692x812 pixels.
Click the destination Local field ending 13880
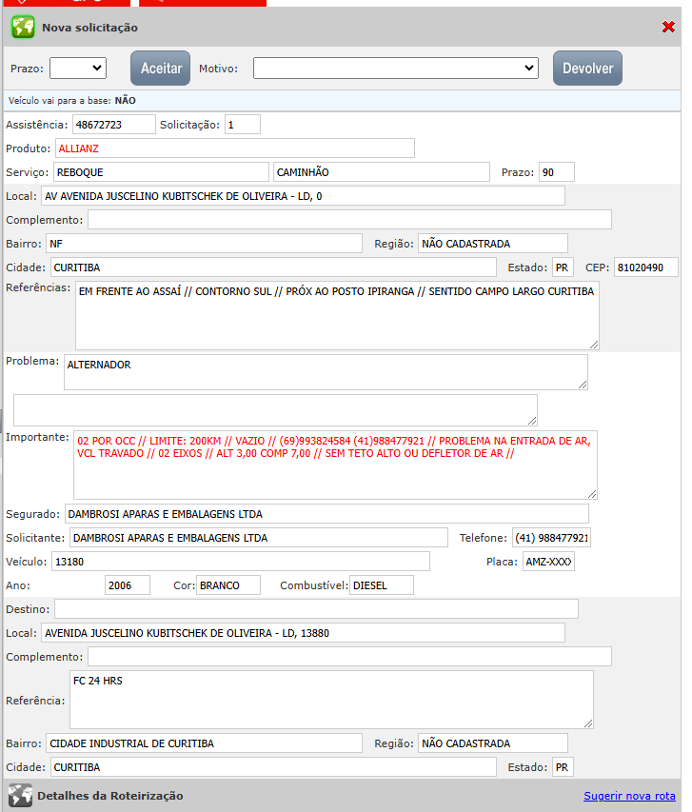pos(303,633)
